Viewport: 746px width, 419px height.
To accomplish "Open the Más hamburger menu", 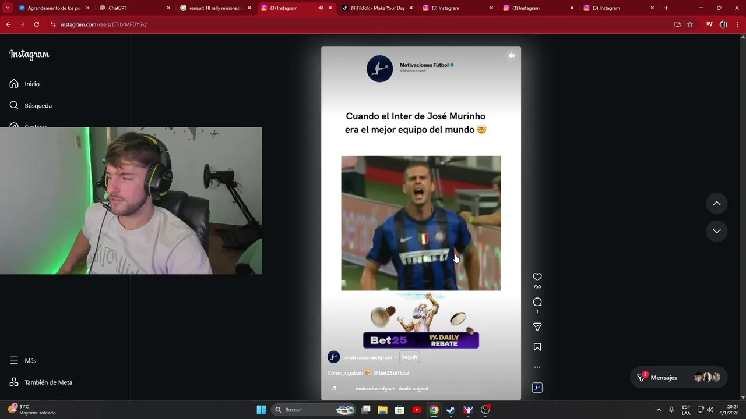I will (x=14, y=360).
